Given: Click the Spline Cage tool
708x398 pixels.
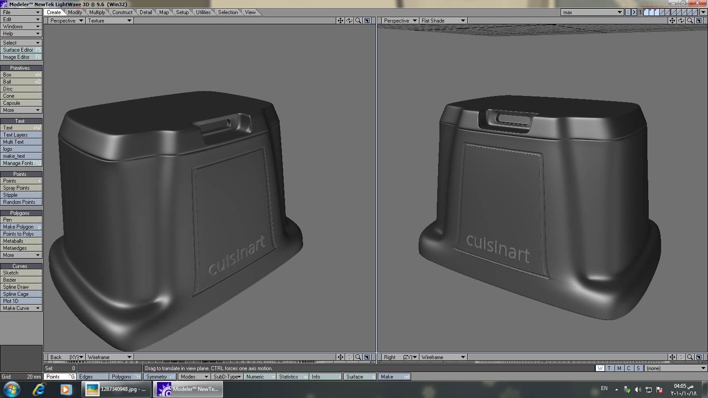Looking at the screenshot, I should point(21,294).
